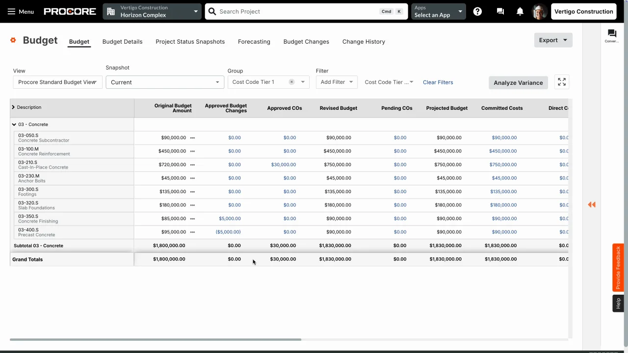This screenshot has width=628, height=353.
Task: Click the Clear Filters link
Action: pos(438,82)
